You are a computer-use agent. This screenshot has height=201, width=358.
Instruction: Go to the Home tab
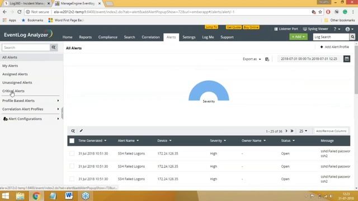pyautogui.click(x=67, y=37)
